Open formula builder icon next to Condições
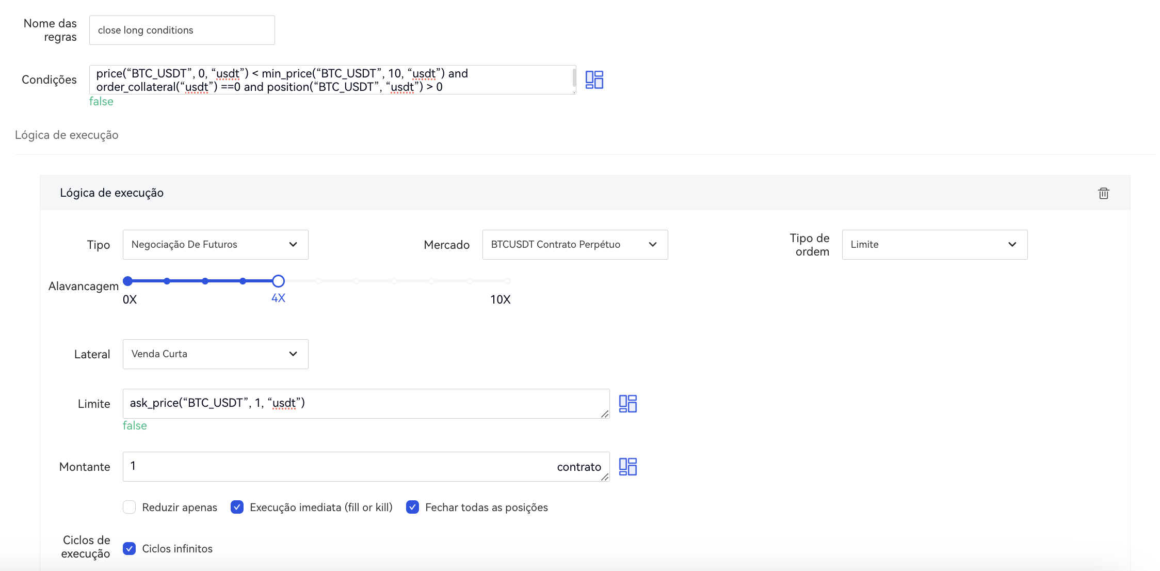1160x571 pixels. 594,80
